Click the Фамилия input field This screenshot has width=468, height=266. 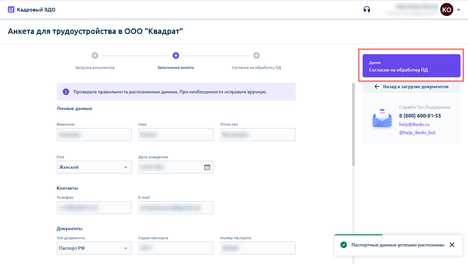tap(94, 134)
